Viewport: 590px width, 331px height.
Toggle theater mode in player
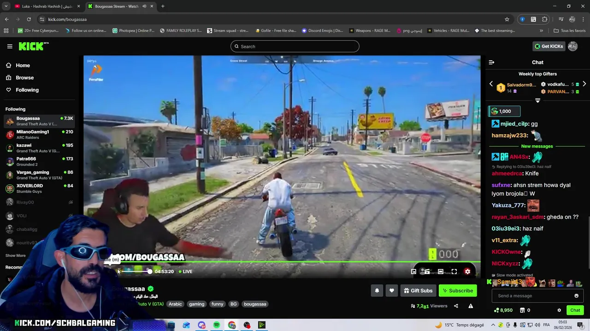click(441, 272)
